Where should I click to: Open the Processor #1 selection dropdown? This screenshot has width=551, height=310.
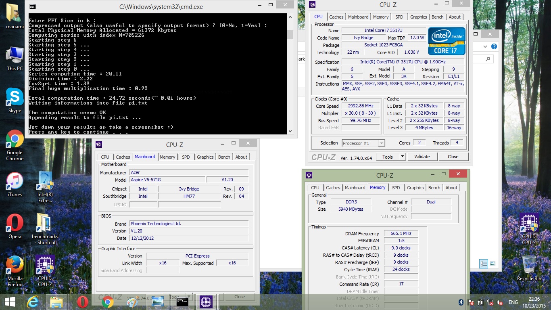point(363,143)
